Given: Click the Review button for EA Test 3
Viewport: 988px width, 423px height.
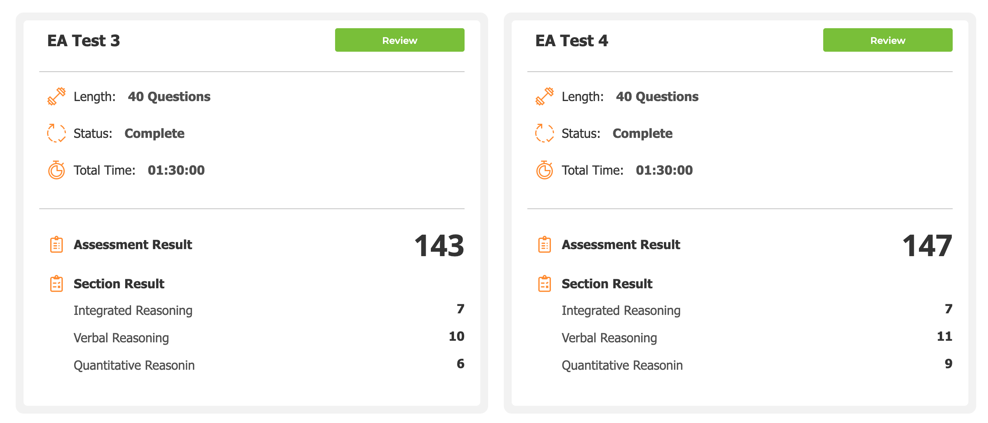Looking at the screenshot, I should tap(399, 40).
